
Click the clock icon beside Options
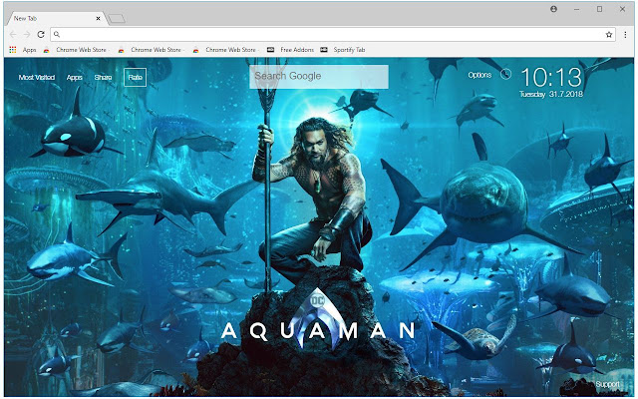coord(505,74)
